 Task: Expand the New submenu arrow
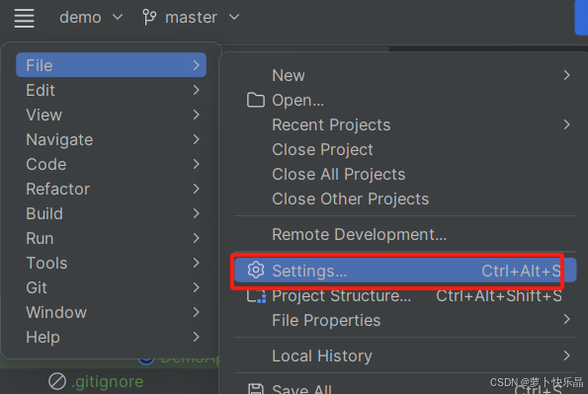(x=566, y=75)
